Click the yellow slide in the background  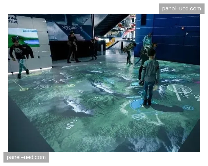[110, 43]
